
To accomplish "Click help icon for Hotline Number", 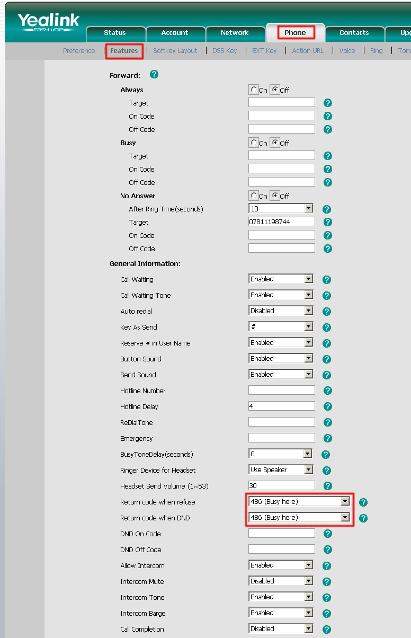I will (328, 391).
